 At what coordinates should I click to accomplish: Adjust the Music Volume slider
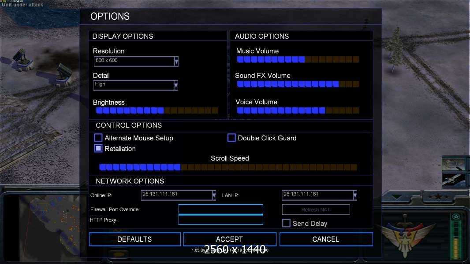(298, 59)
